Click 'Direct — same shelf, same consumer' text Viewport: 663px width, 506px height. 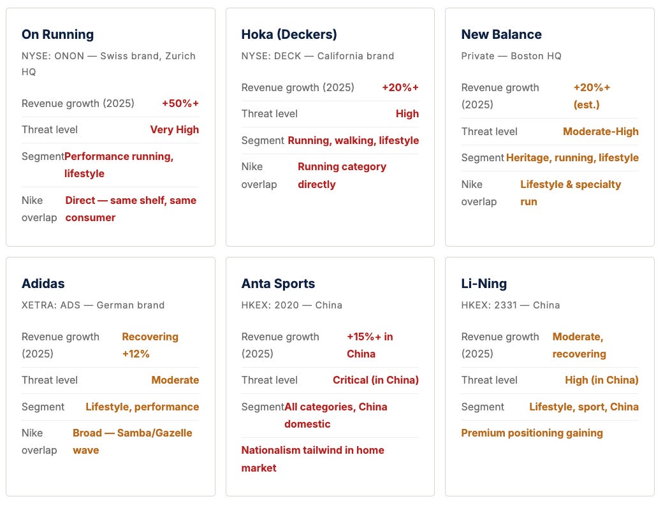[x=131, y=209]
